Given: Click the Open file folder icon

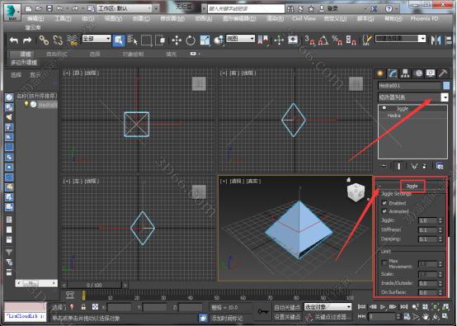Looking at the screenshot, I should pos(39,9).
